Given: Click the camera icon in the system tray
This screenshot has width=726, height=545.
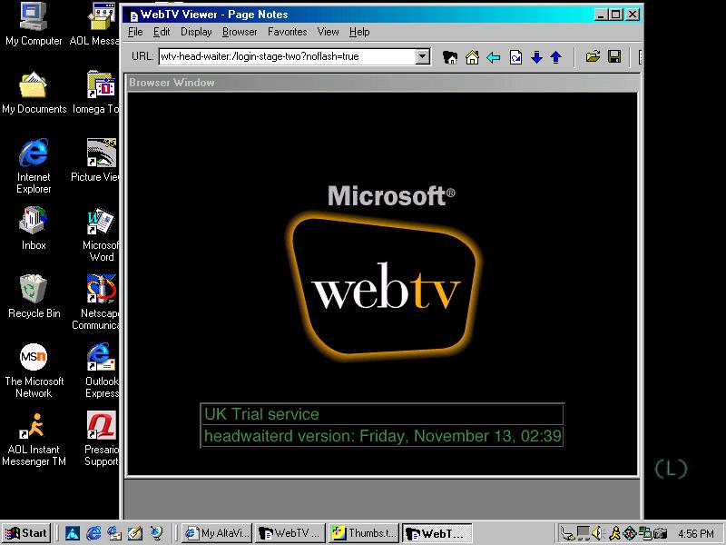Looking at the screenshot, I should [662, 533].
